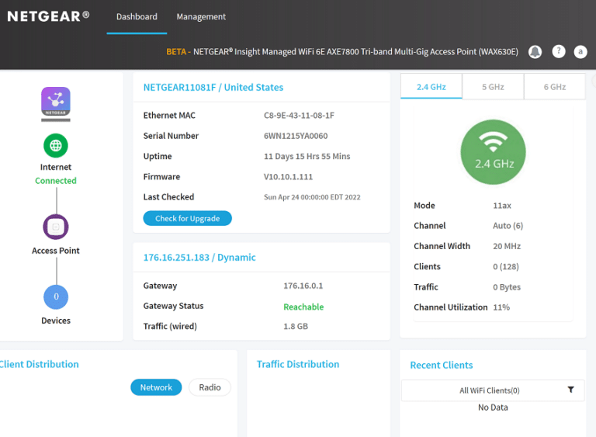596x437 pixels.
Task: Select the 5 GHz radio tab
Action: pyautogui.click(x=493, y=87)
